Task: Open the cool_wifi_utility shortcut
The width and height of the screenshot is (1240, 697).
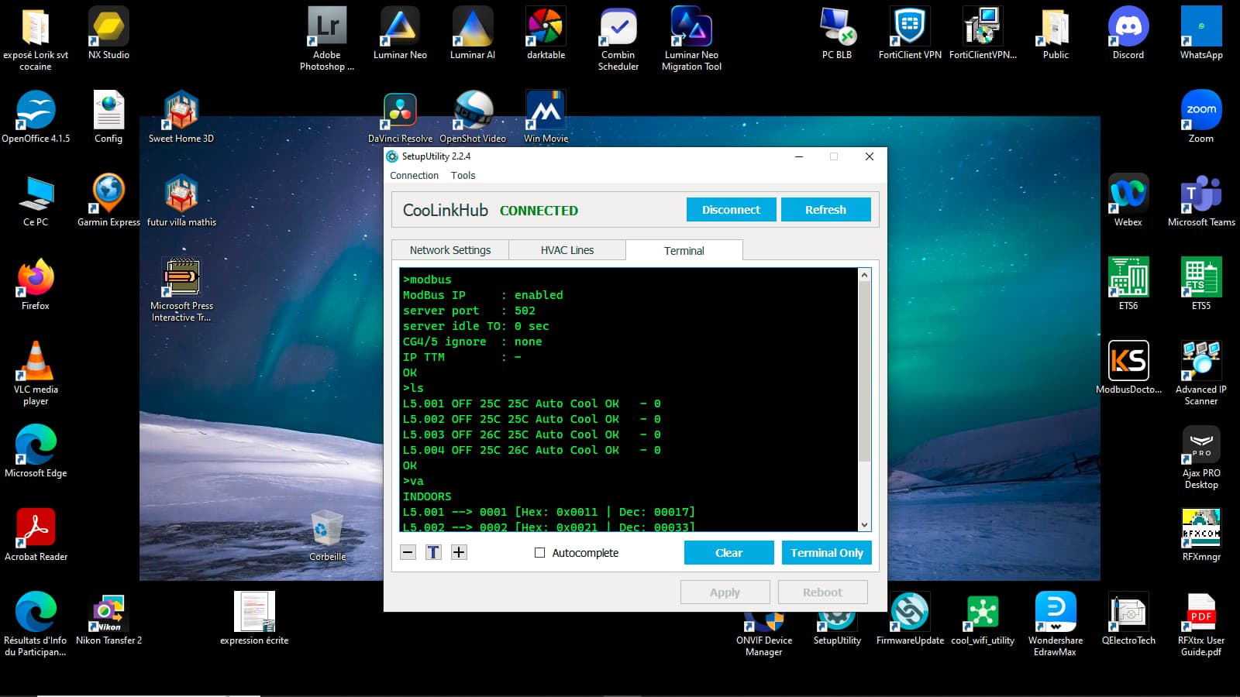Action: coord(983,613)
